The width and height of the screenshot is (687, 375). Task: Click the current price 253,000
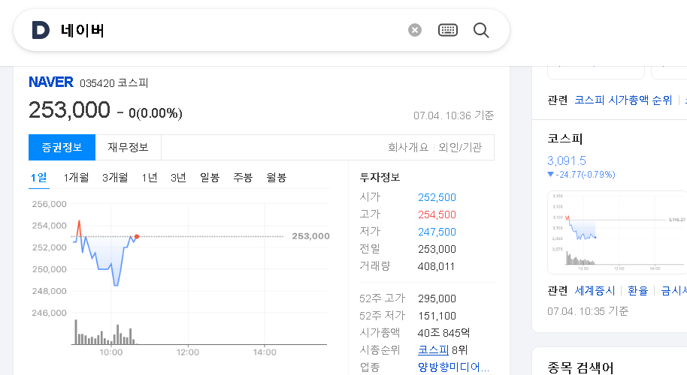click(69, 109)
